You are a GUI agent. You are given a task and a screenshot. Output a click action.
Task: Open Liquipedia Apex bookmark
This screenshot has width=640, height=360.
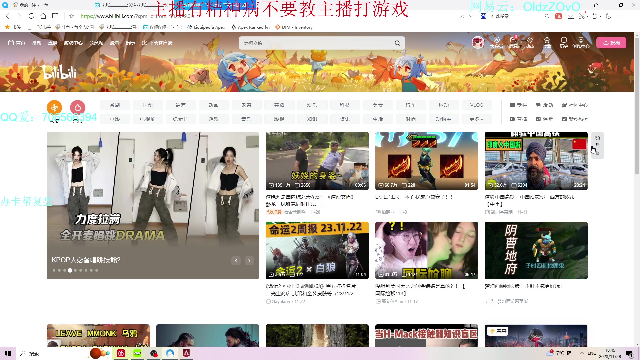[x=206, y=27]
